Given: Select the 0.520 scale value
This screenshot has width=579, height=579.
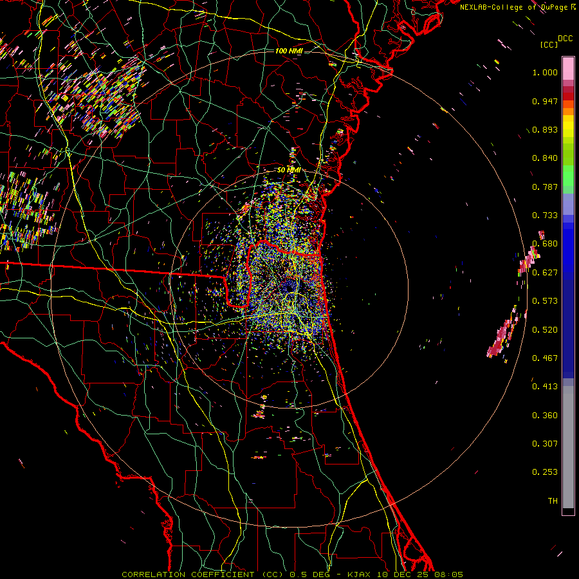Looking at the screenshot, I should point(545,330).
